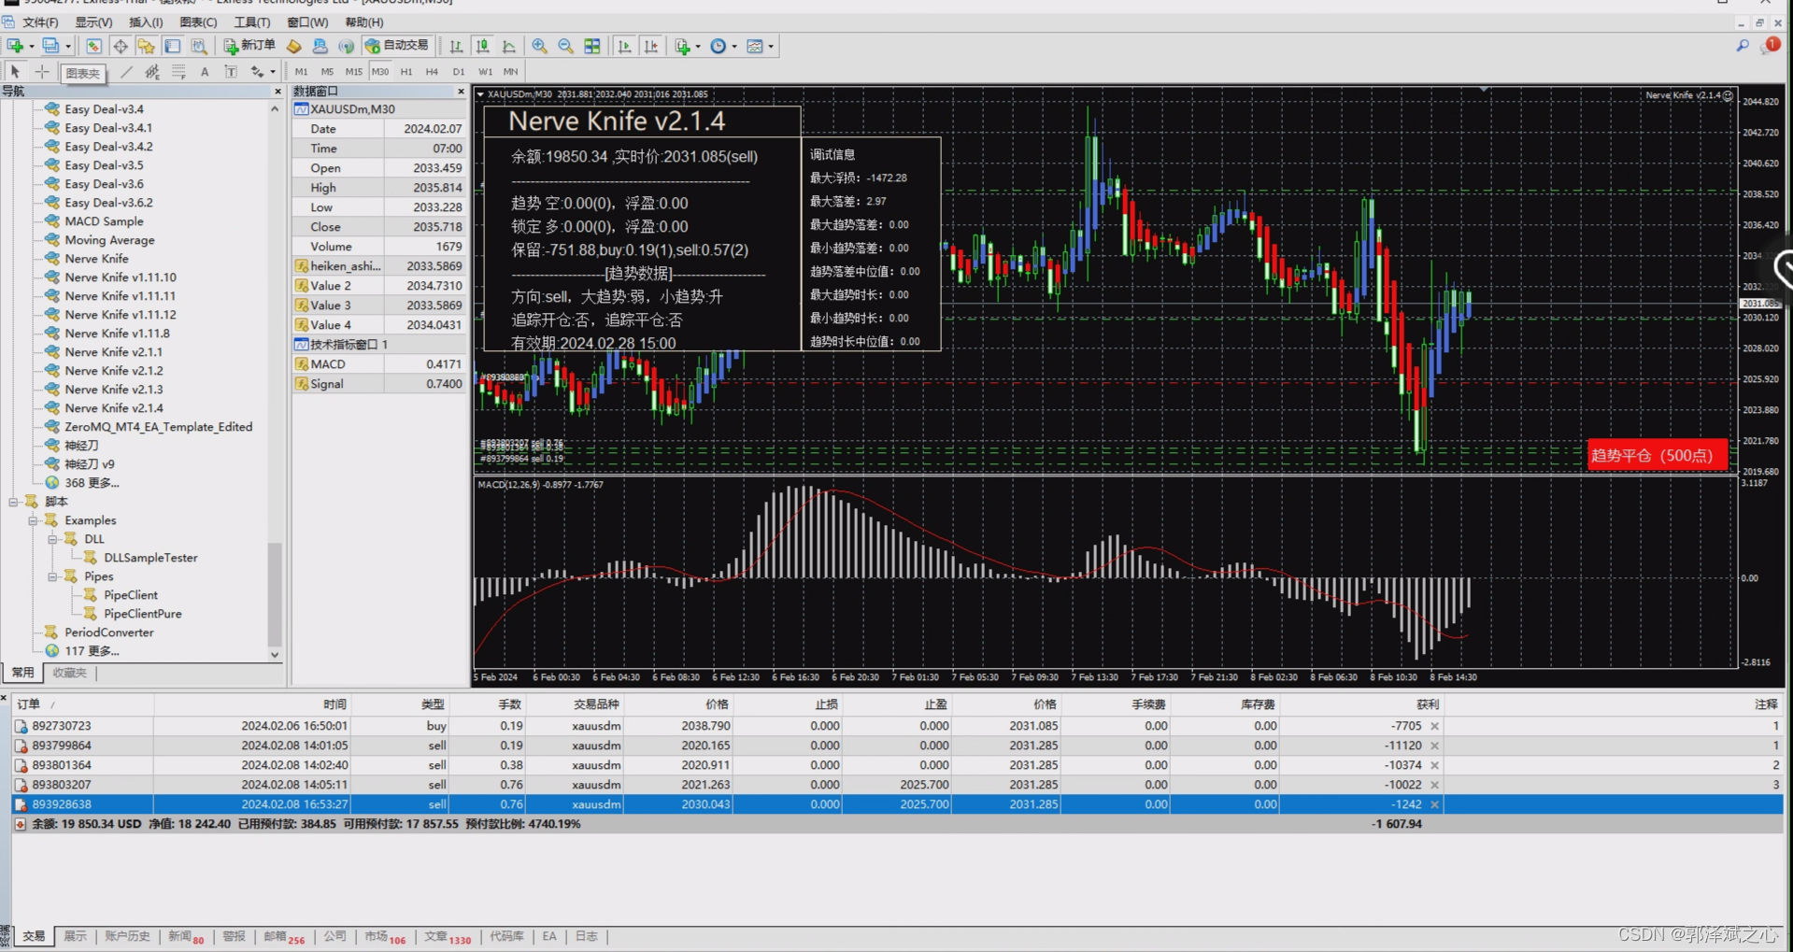Switch timeframe to H4
Image resolution: width=1793 pixels, height=952 pixels.
click(432, 71)
